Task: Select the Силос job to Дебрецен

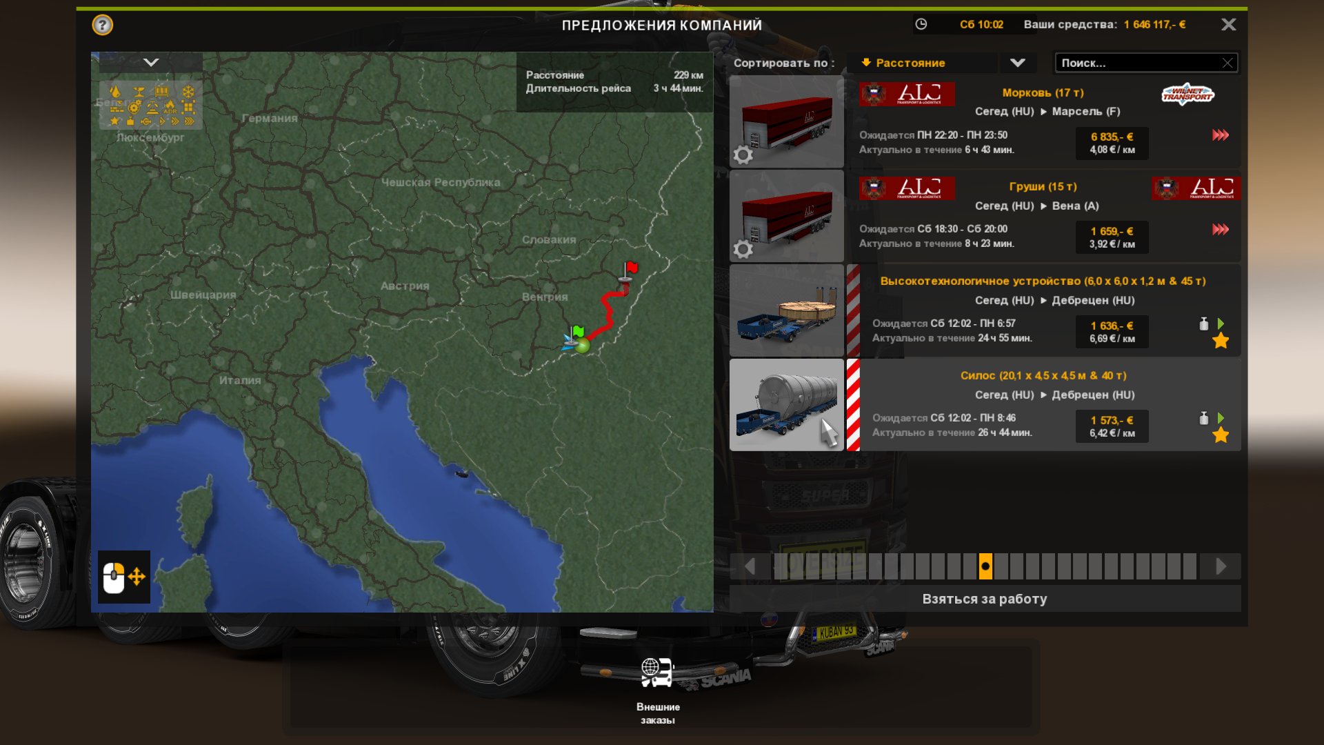Action: (x=1043, y=405)
